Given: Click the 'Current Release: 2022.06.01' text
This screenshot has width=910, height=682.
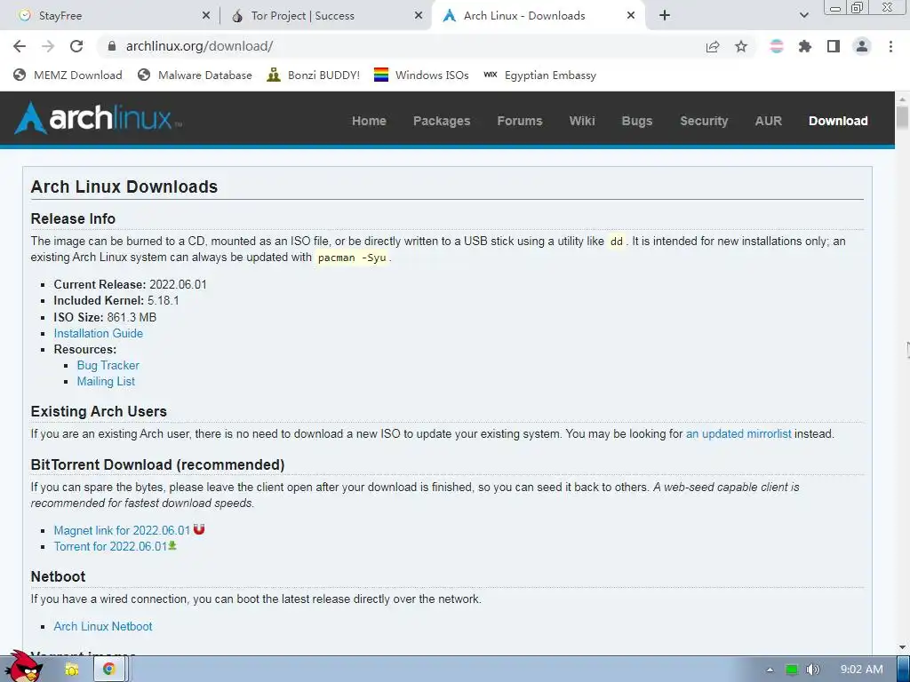Looking at the screenshot, I should [130, 285].
